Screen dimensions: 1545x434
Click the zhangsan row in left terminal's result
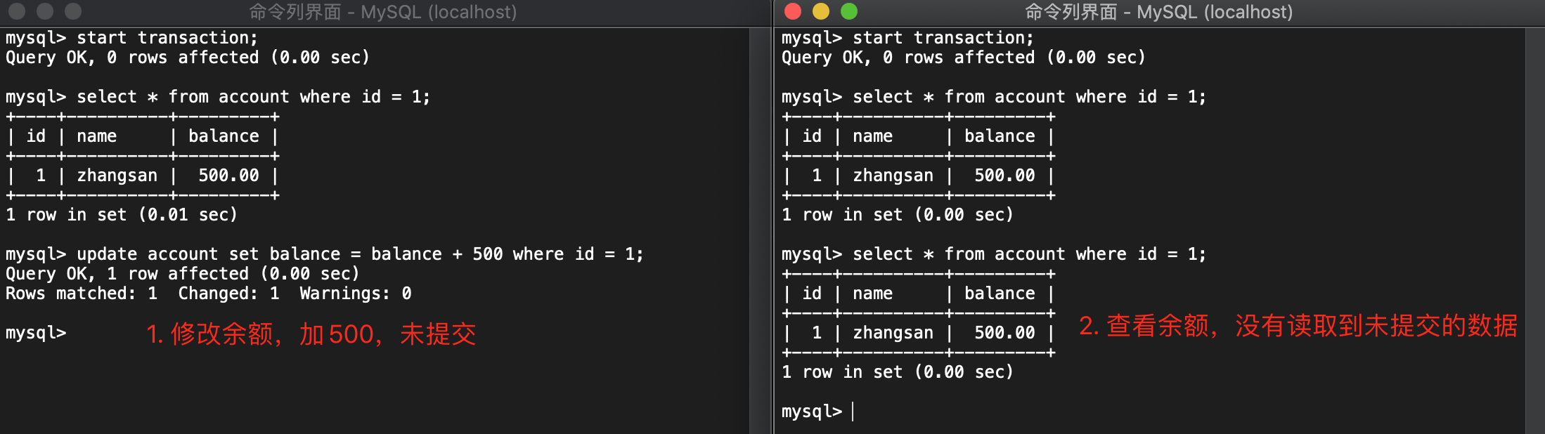pyautogui.click(x=143, y=176)
